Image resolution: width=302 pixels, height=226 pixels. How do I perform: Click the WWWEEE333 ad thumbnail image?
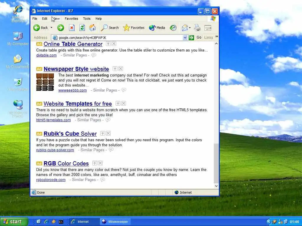(45, 82)
